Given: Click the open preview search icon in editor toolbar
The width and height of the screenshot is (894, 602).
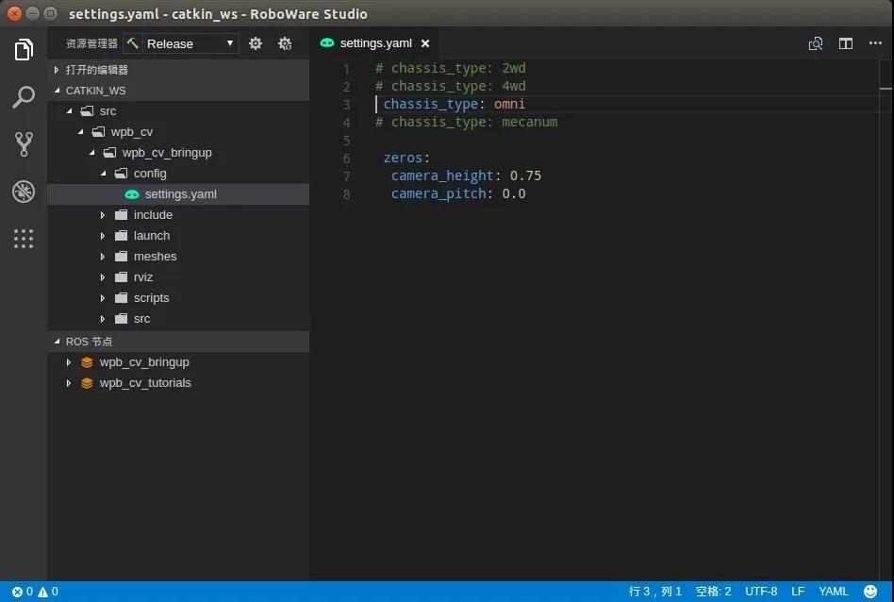Looking at the screenshot, I should (816, 43).
